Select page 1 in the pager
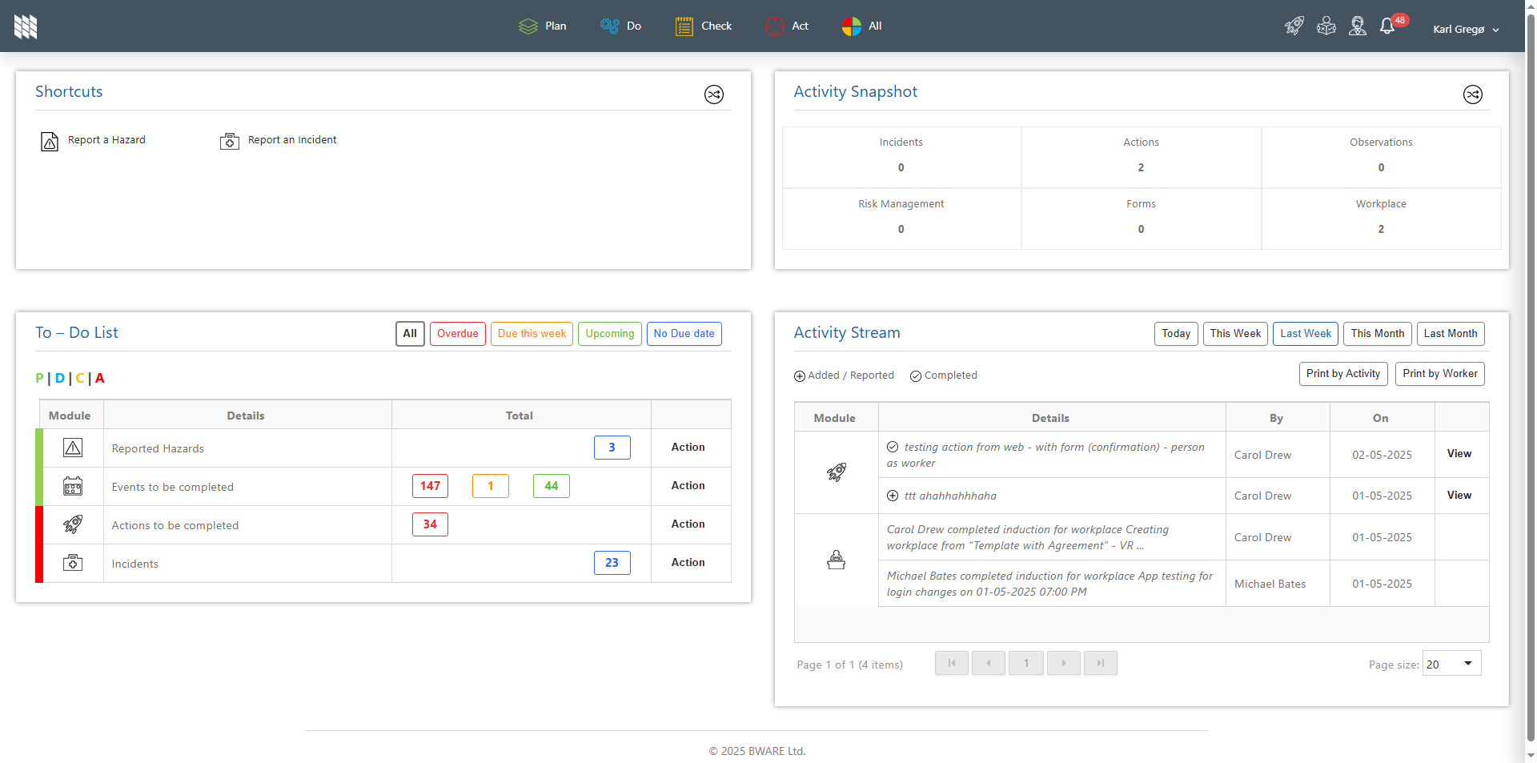Image resolution: width=1537 pixels, height=763 pixels. pos(1026,663)
